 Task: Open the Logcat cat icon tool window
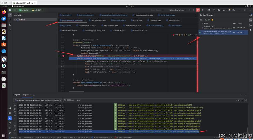(10, 118)
